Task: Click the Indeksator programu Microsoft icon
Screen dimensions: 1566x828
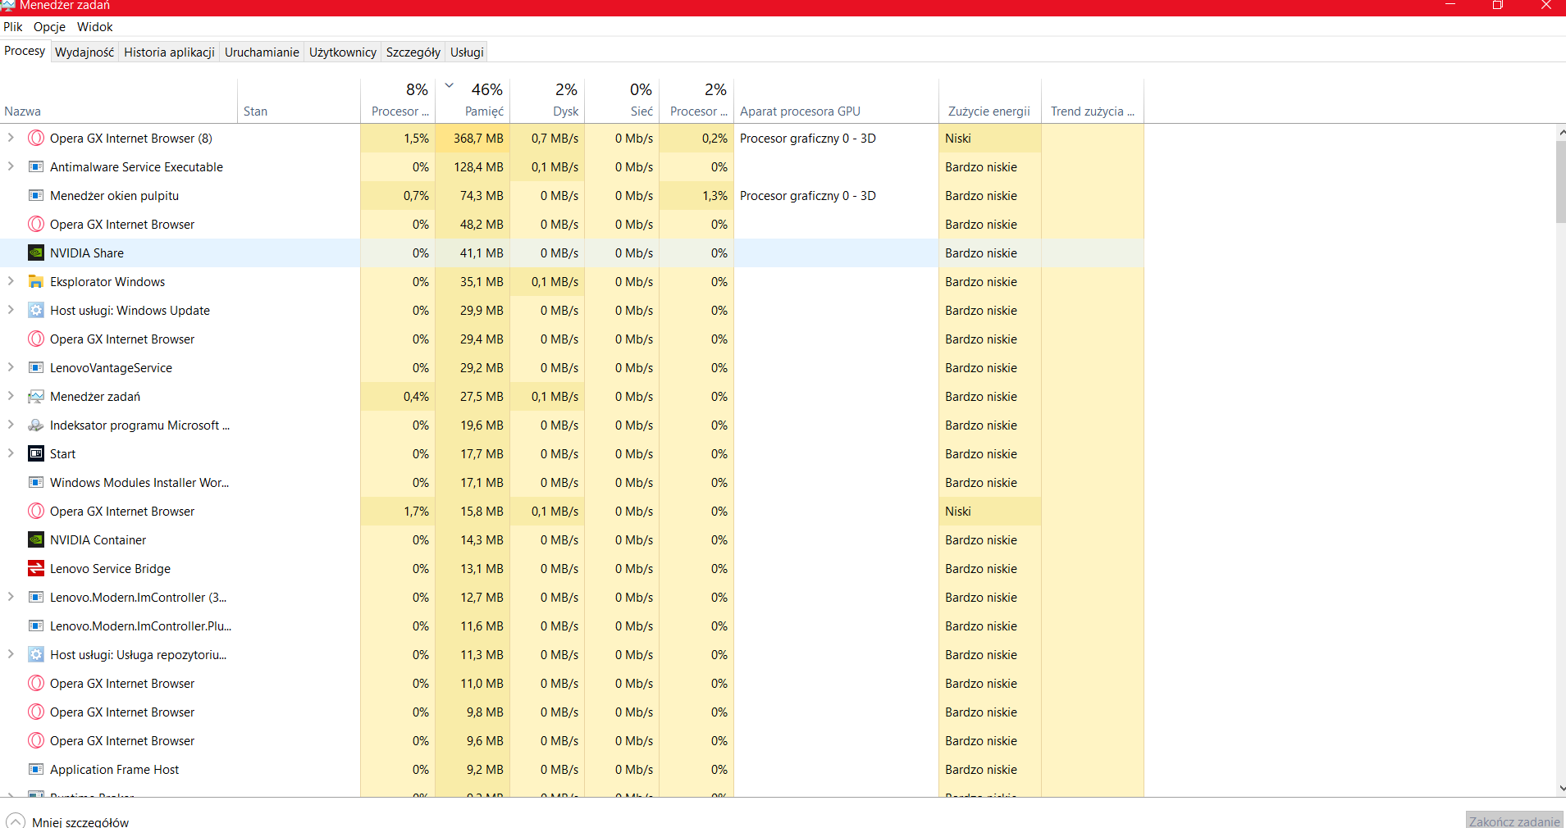Action: point(36,425)
